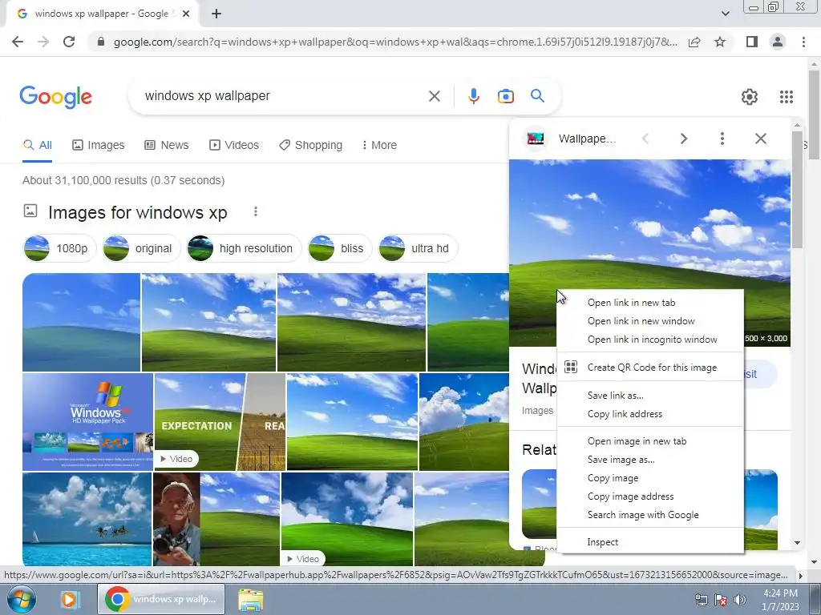
Task: Open preview panel three-dot options
Action: point(722,139)
